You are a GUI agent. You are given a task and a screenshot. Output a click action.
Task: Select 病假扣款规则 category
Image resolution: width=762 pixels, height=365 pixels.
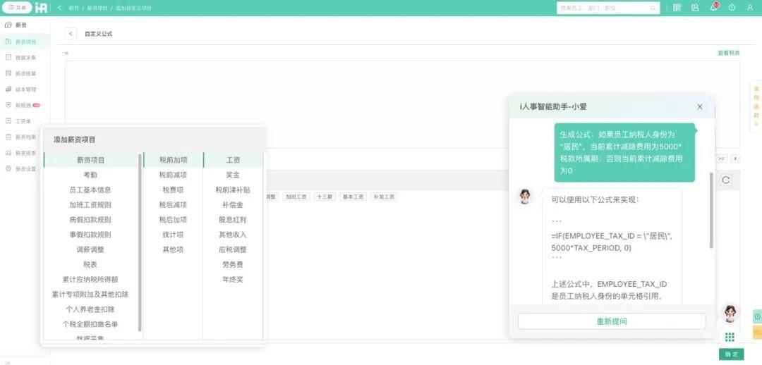pos(91,220)
